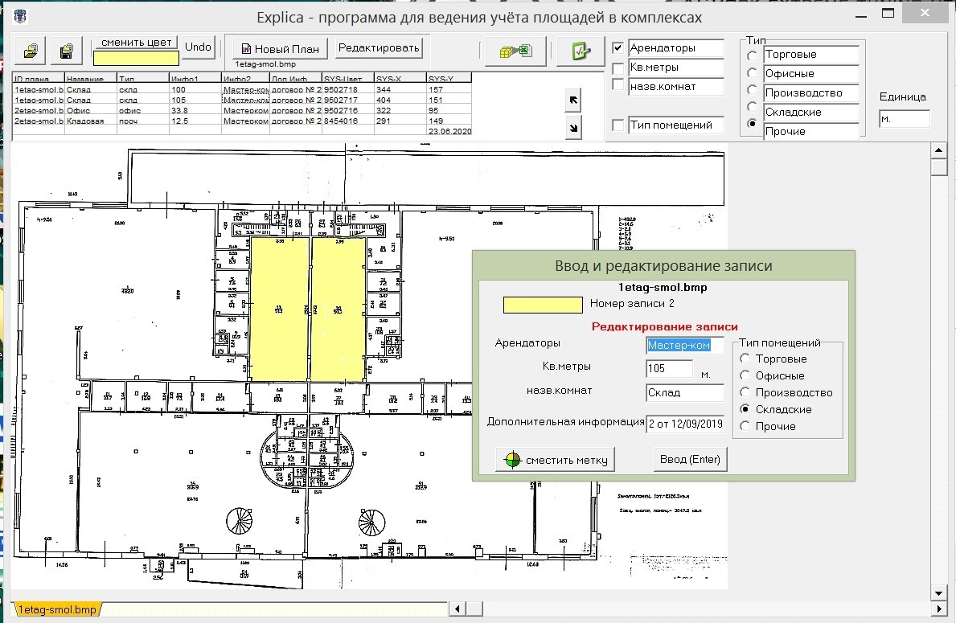Screen dimensions: 956x623
Task: Switch to the 1etag-smol.bmp bottom tab
Action: [x=56, y=610]
